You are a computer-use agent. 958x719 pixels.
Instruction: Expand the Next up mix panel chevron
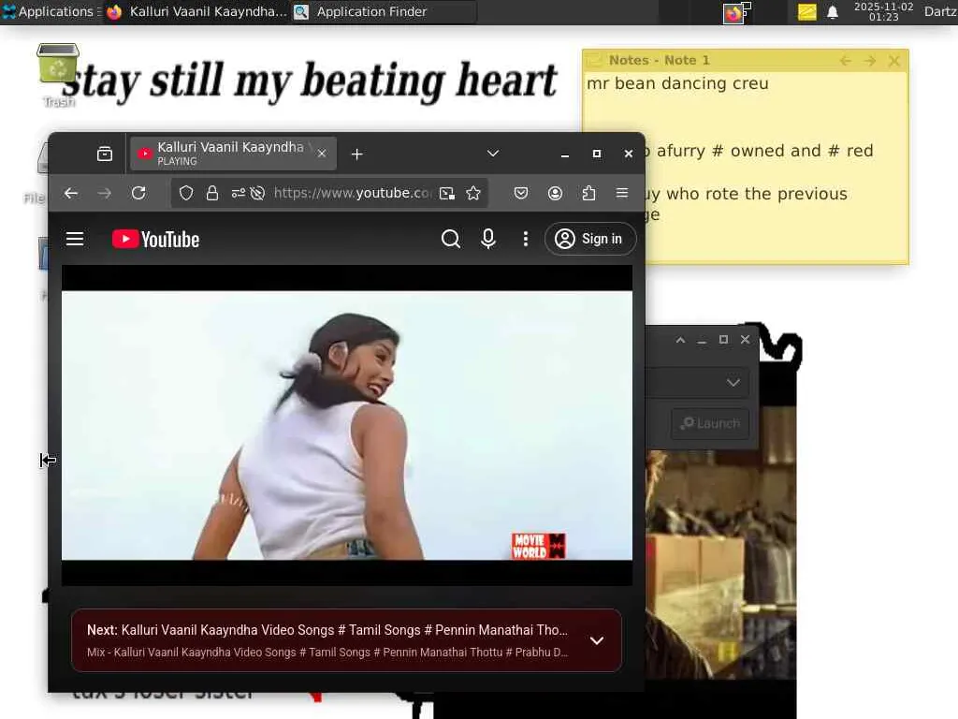point(597,640)
